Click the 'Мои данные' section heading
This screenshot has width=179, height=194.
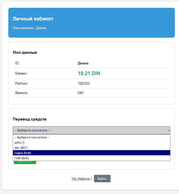pyautogui.click(x=25, y=52)
